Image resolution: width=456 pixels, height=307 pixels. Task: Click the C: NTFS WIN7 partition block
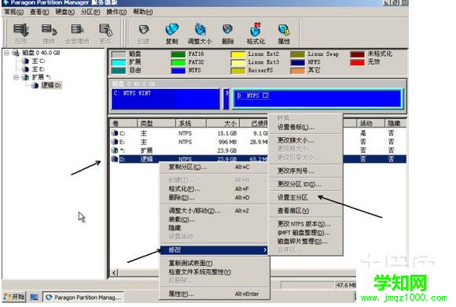tap(165, 99)
